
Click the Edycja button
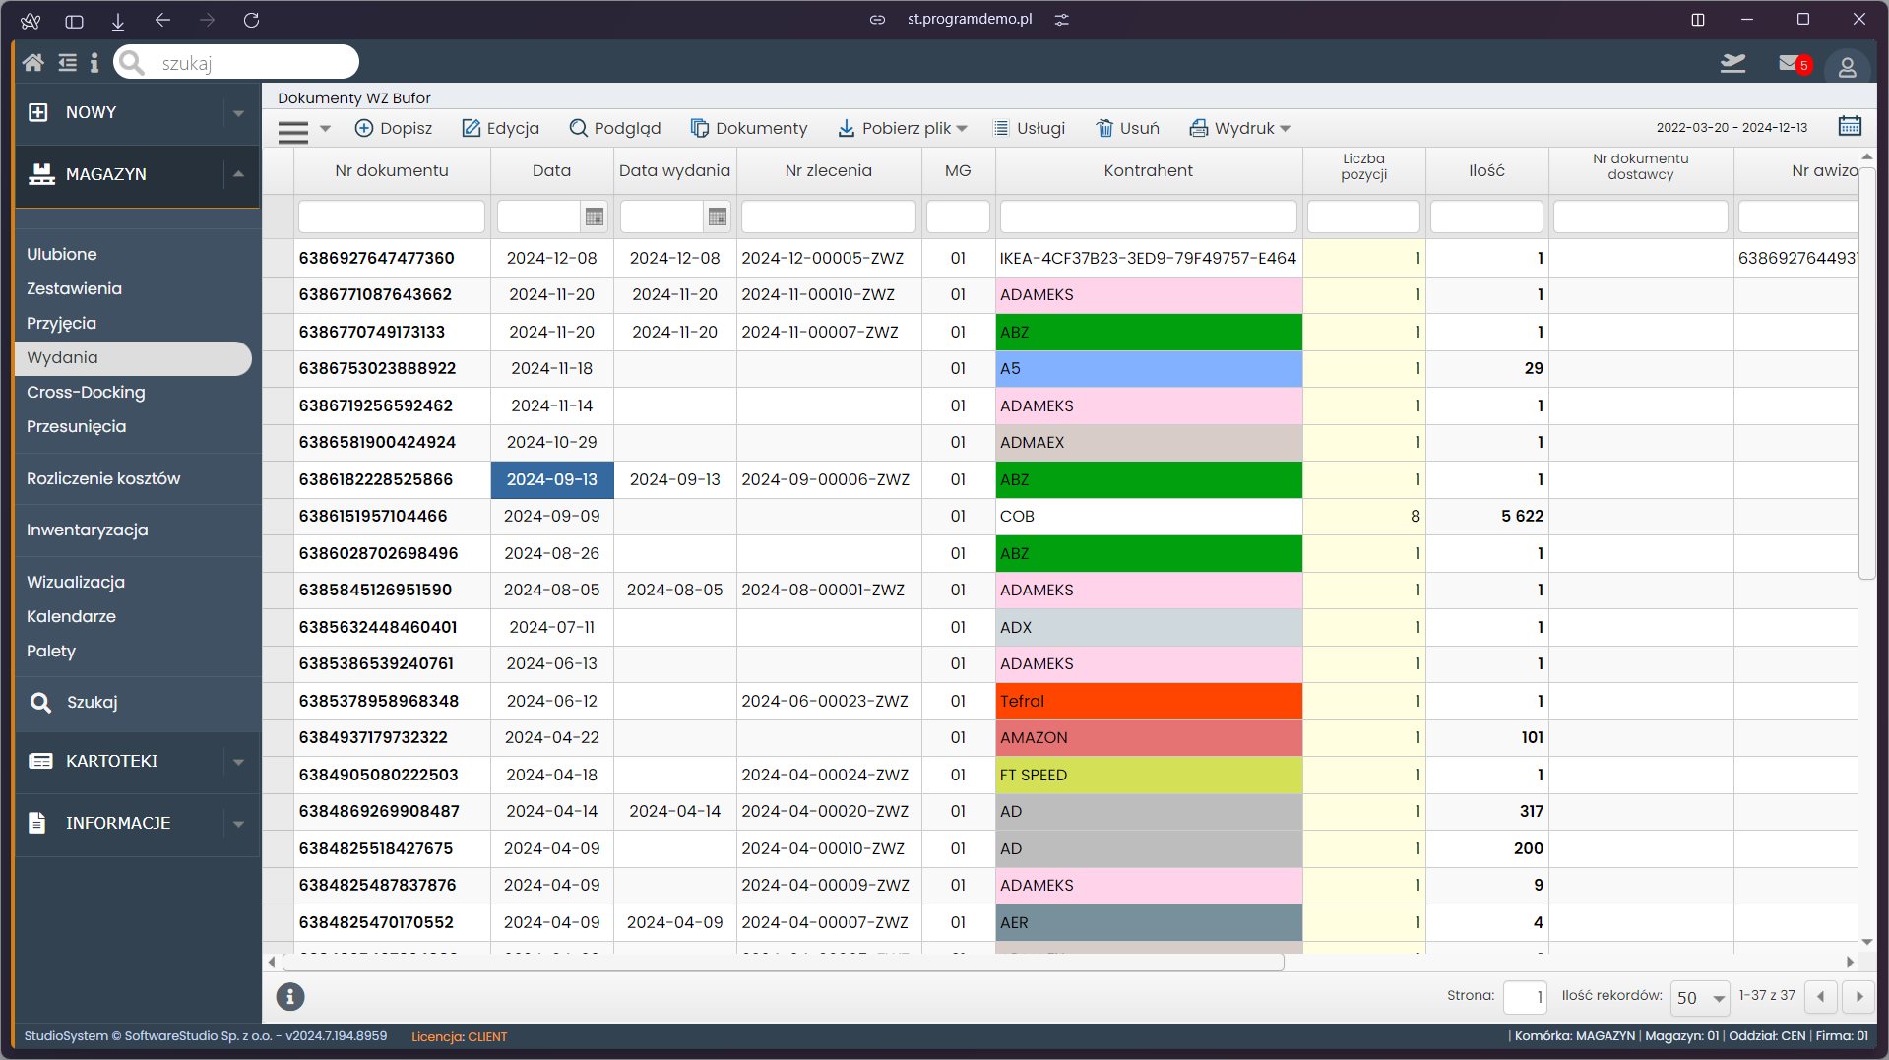(501, 128)
